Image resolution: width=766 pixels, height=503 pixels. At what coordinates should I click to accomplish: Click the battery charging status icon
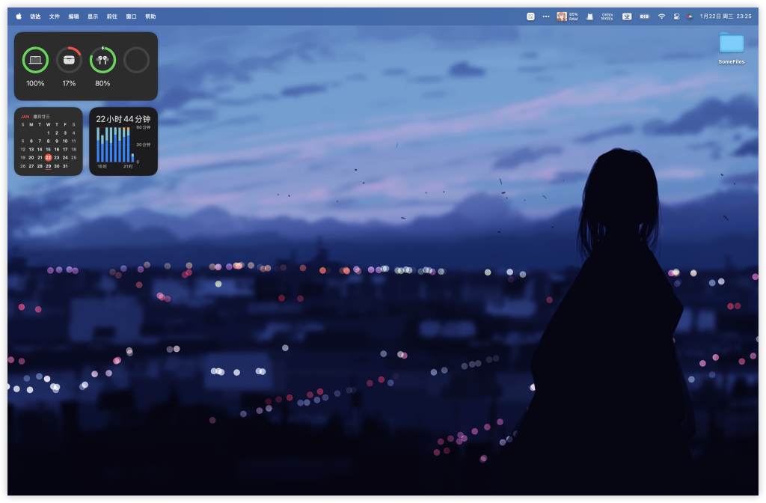644,16
